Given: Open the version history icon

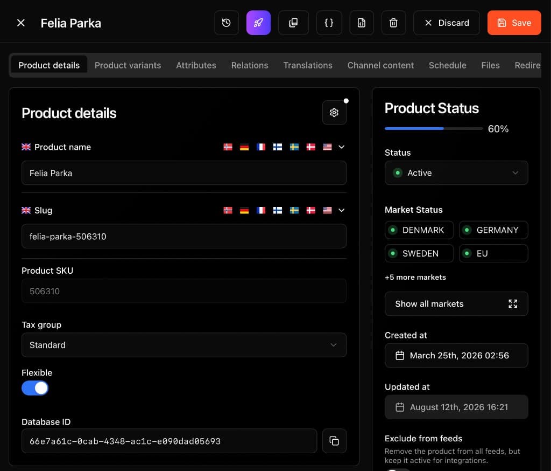Looking at the screenshot, I should pyautogui.click(x=227, y=23).
